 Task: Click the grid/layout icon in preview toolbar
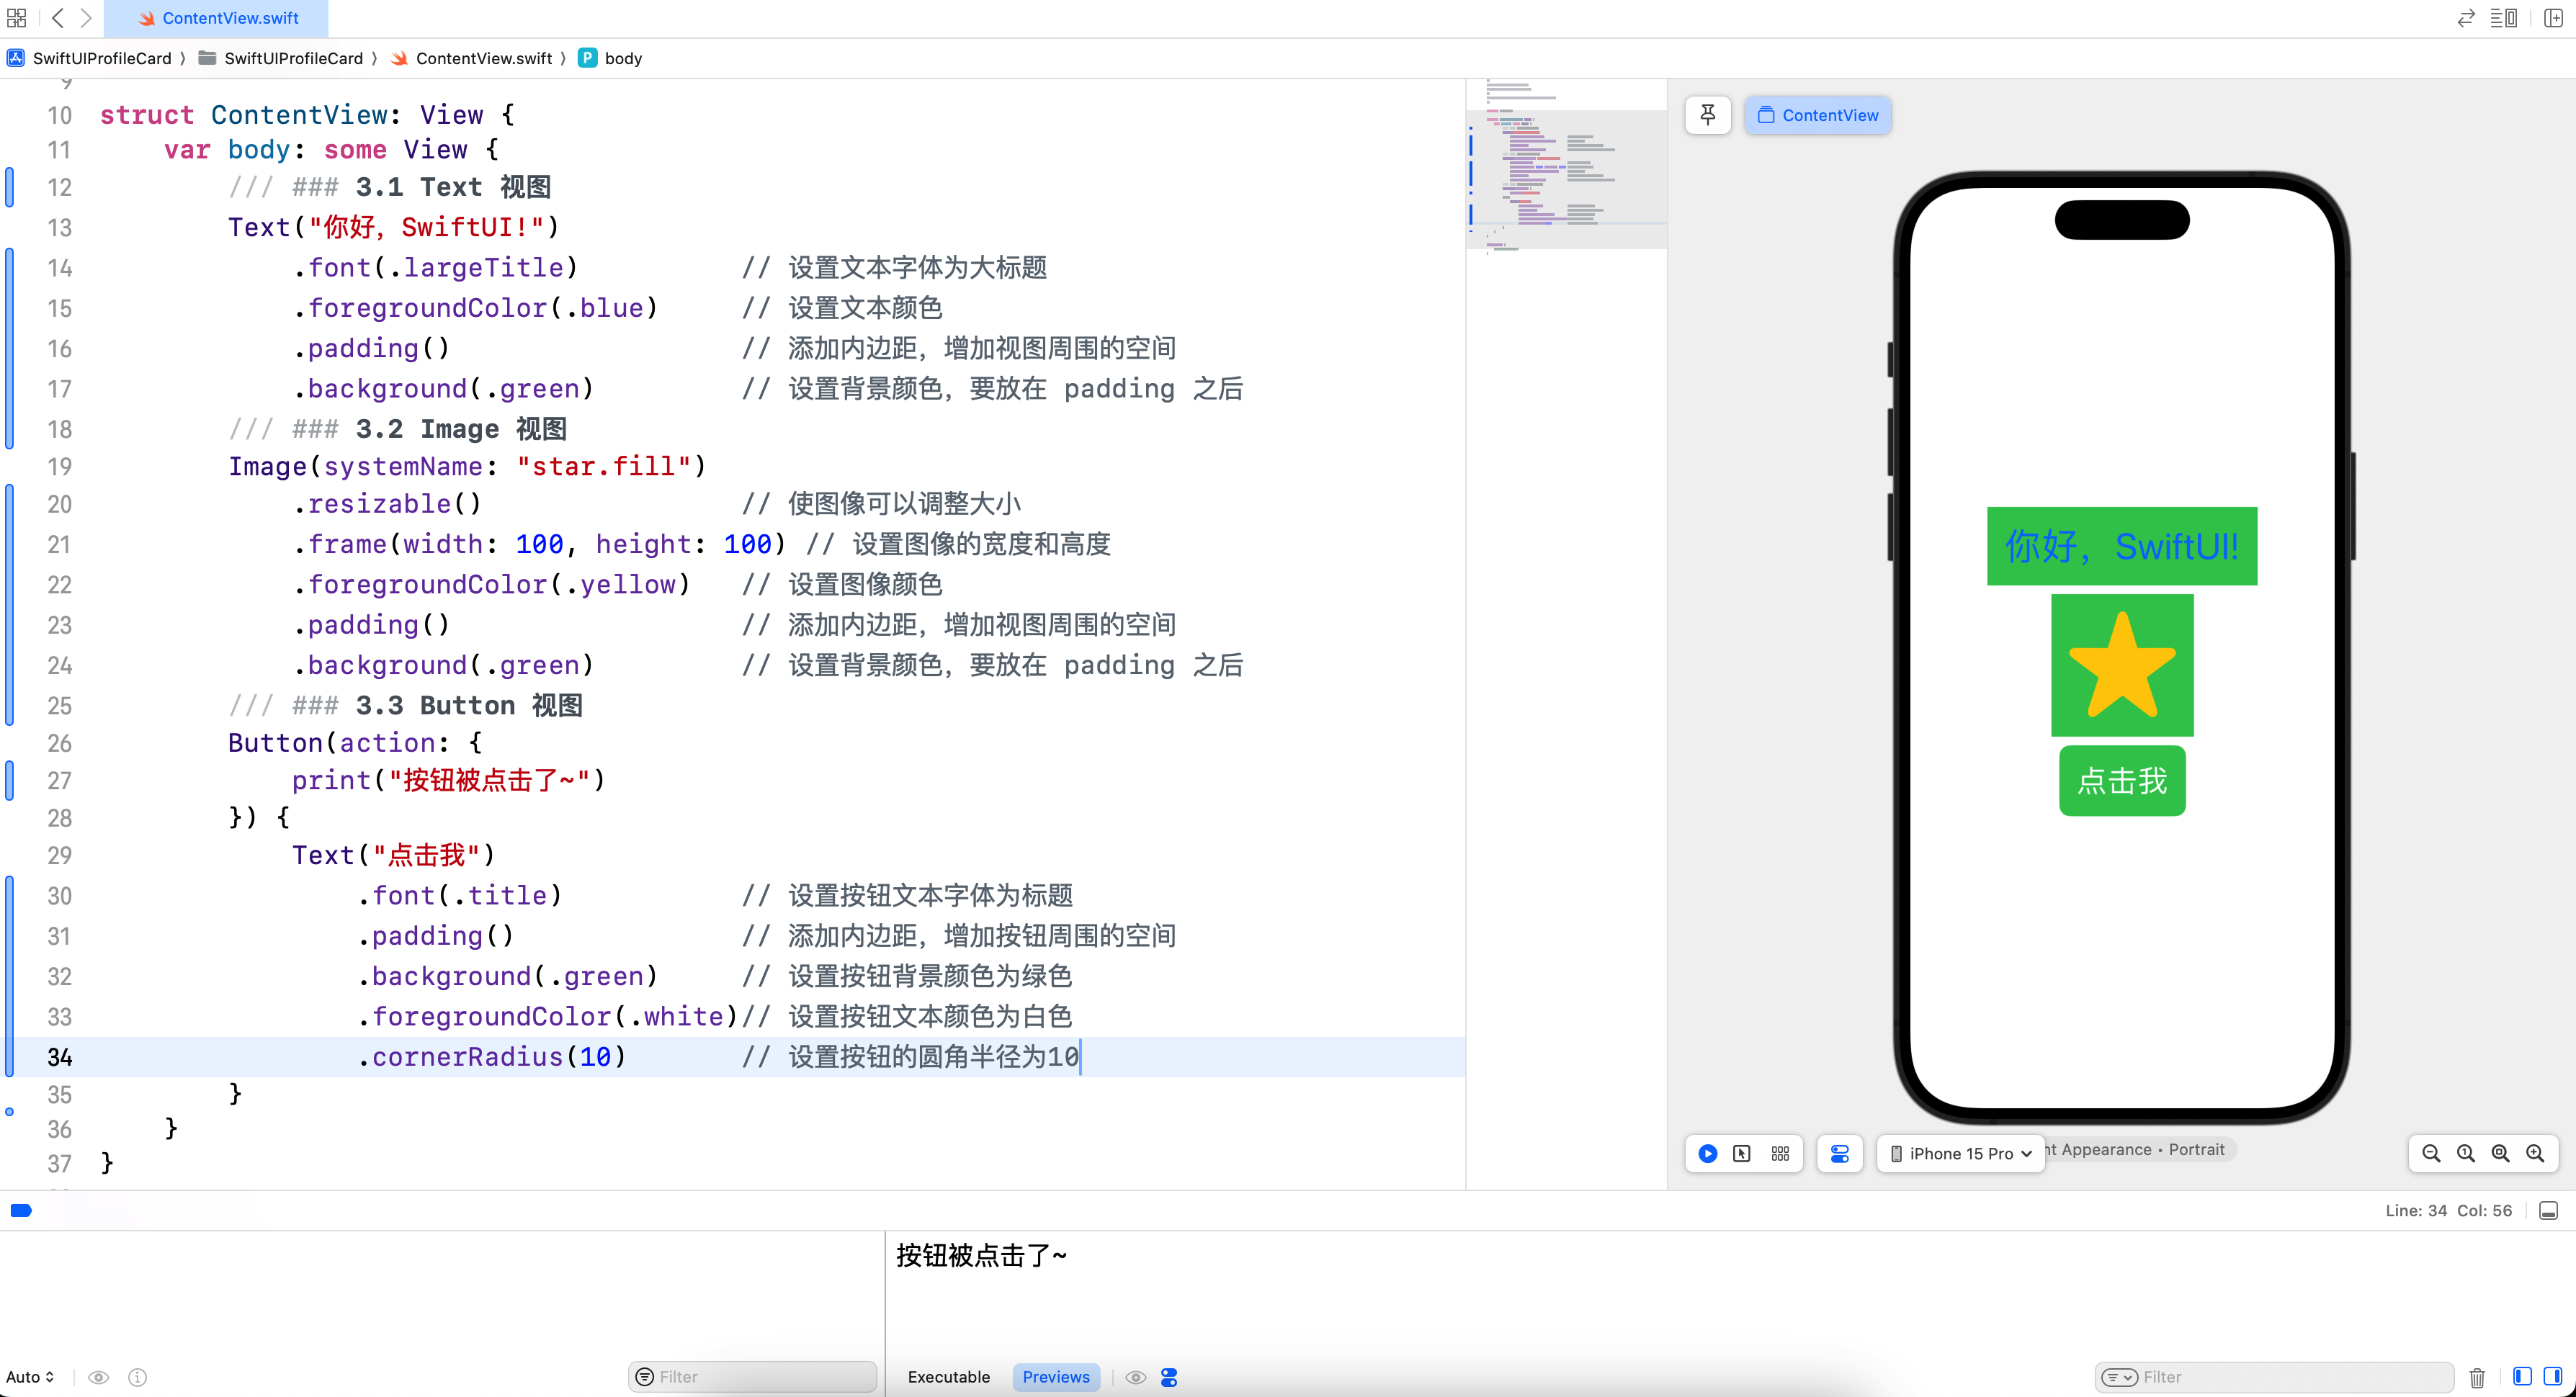[x=1781, y=1153]
